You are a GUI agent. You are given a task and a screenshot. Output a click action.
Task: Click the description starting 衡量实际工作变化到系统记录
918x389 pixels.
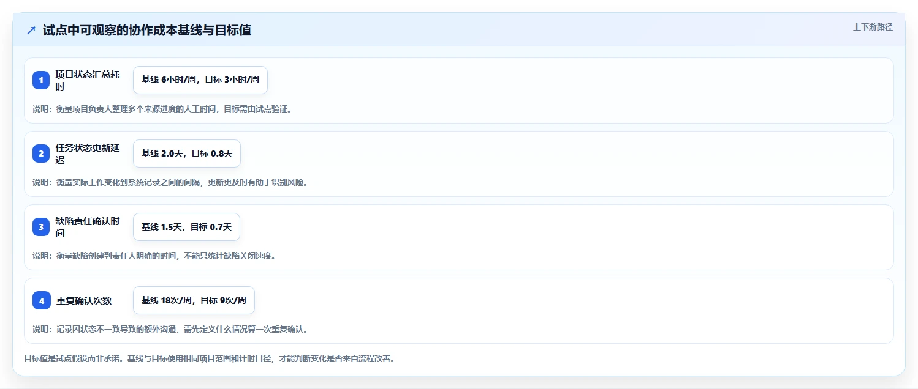[x=170, y=182]
